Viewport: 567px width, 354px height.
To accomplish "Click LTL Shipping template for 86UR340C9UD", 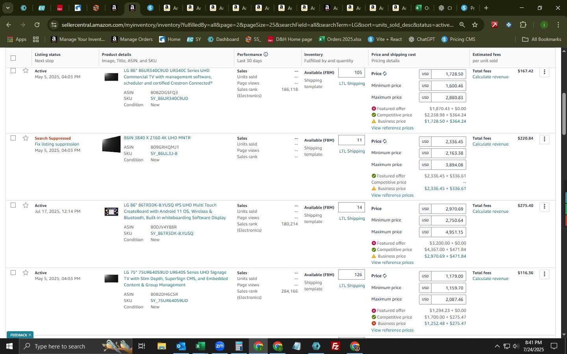I will 352,83.
